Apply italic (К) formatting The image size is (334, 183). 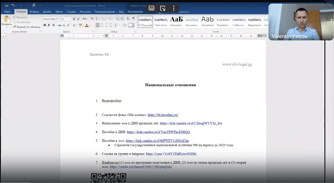tap(49, 25)
